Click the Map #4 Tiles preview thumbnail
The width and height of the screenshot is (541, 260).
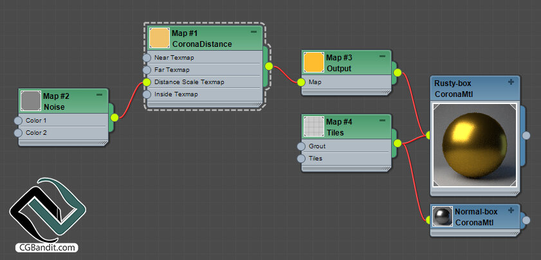tap(314, 126)
